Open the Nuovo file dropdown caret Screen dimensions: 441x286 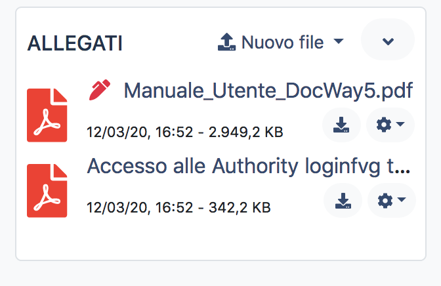pyautogui.click(x=339, y=42)
